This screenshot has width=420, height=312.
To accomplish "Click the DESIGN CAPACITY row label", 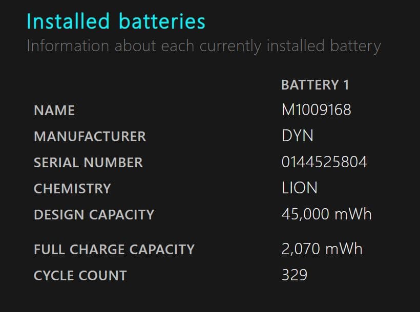I will pos(94,214).
